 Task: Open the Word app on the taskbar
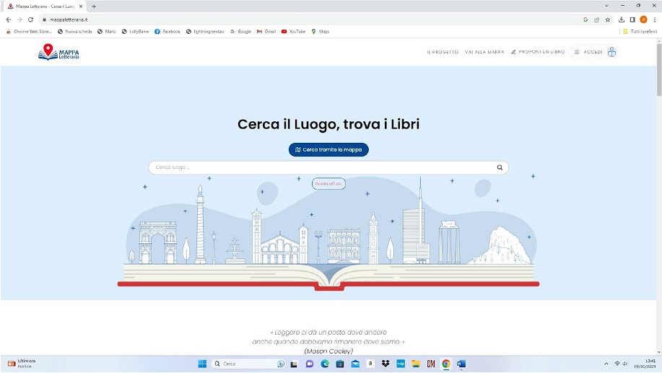[461, 364]
